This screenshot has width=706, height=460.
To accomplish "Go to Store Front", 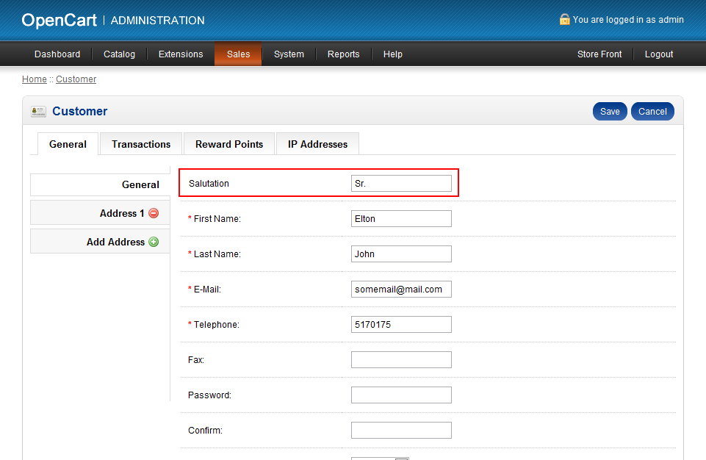I will tap(599, 54).
